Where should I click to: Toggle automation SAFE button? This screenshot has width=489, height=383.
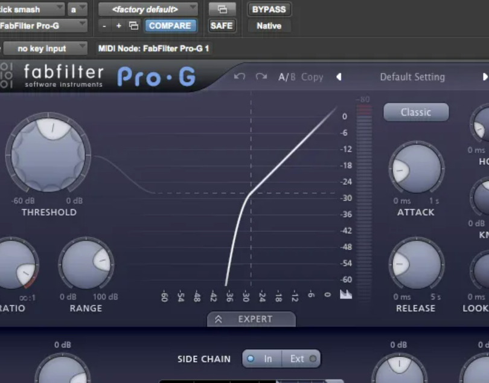222,25
